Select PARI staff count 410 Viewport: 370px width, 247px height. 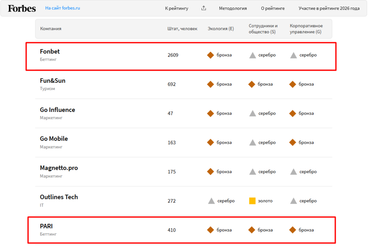click(x=172, y=230)
